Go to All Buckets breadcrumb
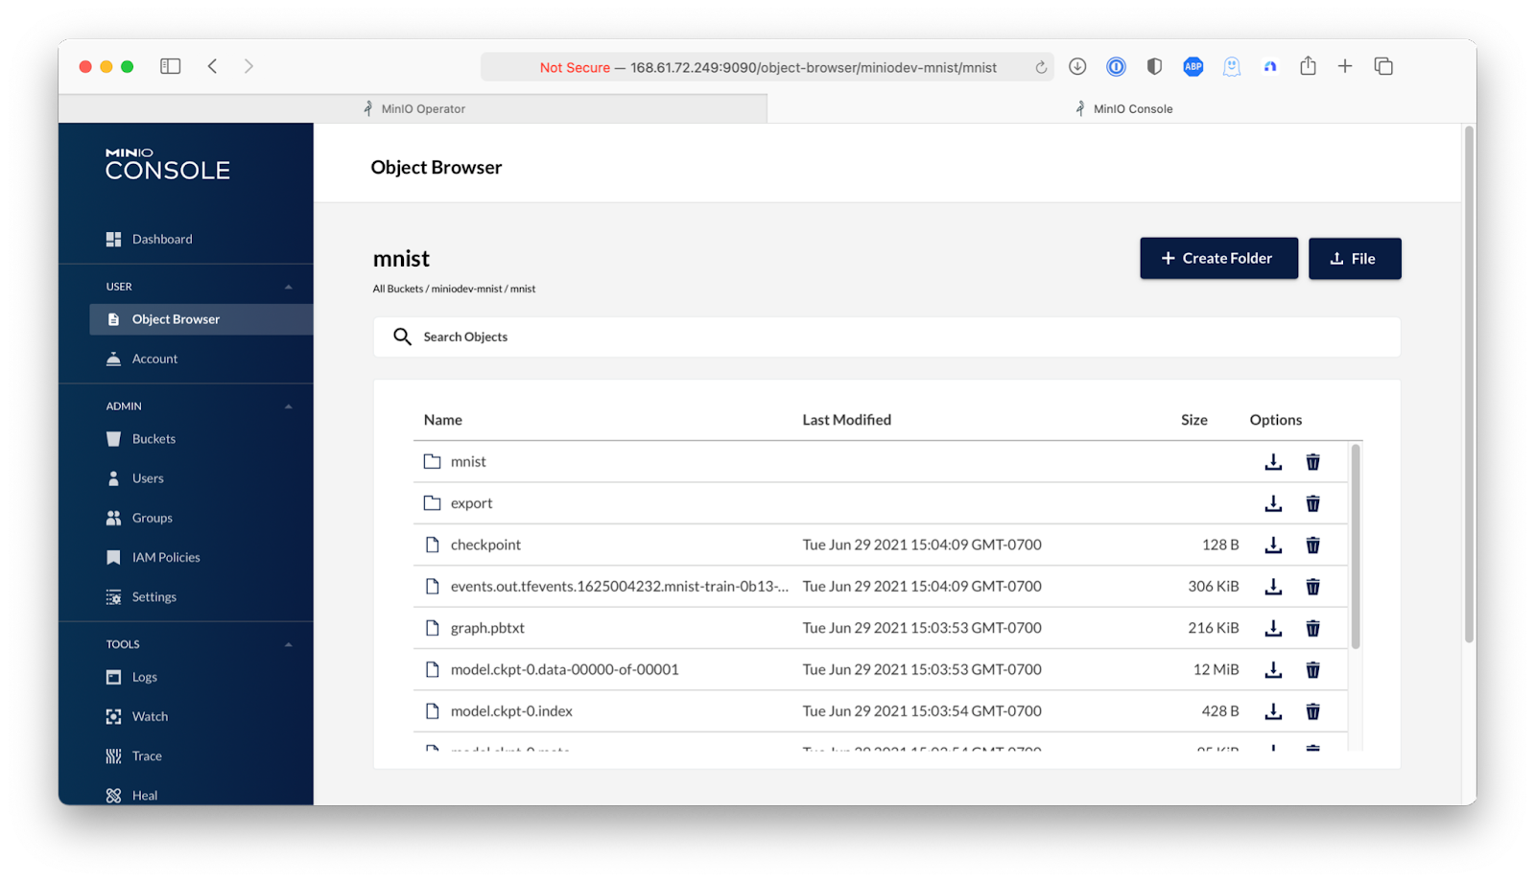 [397, 289]
